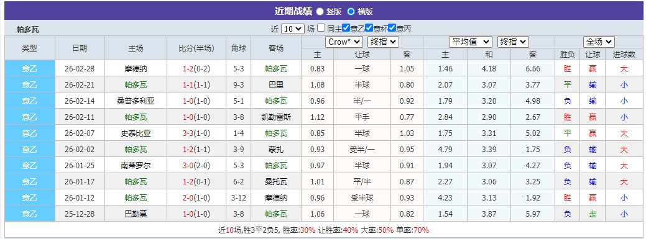Click the 3-3(1-0) score
Screen dimensions: 646x239
[196, 133]
